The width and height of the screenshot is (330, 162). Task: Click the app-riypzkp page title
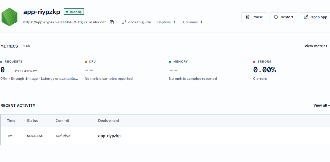coord(42,12)
